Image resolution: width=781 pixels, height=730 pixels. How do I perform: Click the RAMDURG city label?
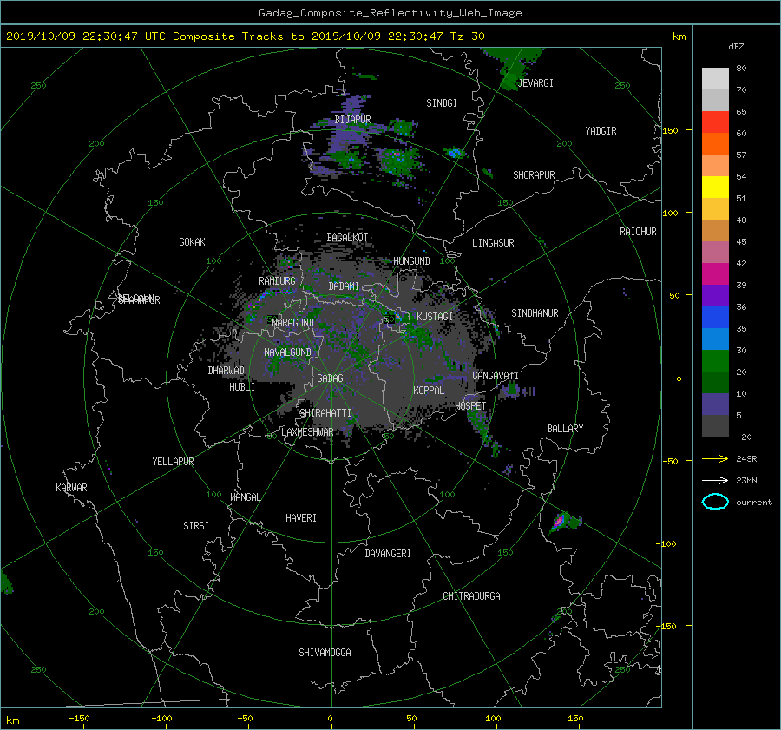tap(277, 281)
